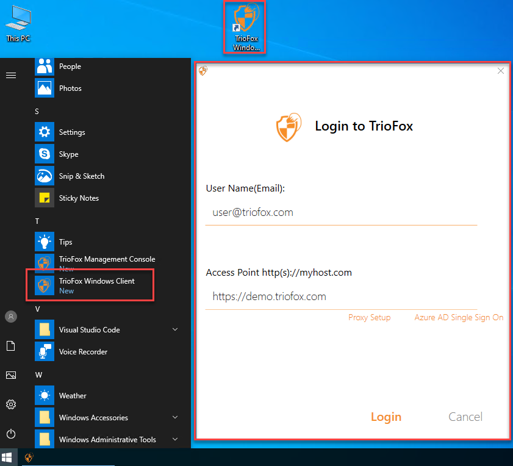Click the Cancel button in the login dialog
The image size is (513, 466).
pyautogui.click(x=465, y=417)
